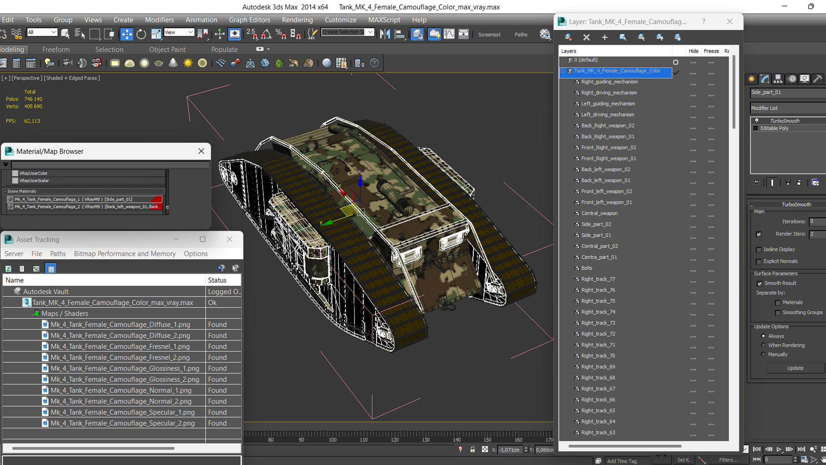Screen dimensions: 826x465
Task: Toggle Smooth Result checkbox
Action: [x=759, y=283]
